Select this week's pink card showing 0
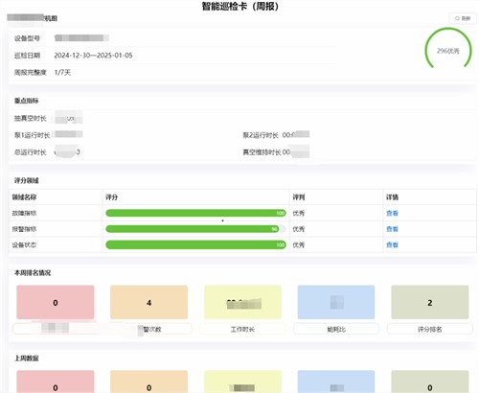Screen dimensions: 479x393 coord(56,302)
